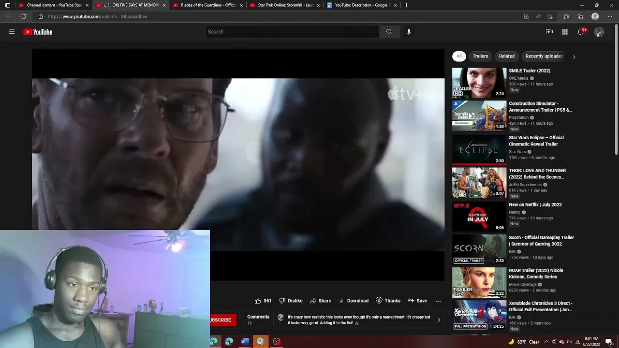
Task: Go back to previous page
Action: pyautogui.click(x=9, y=16)
